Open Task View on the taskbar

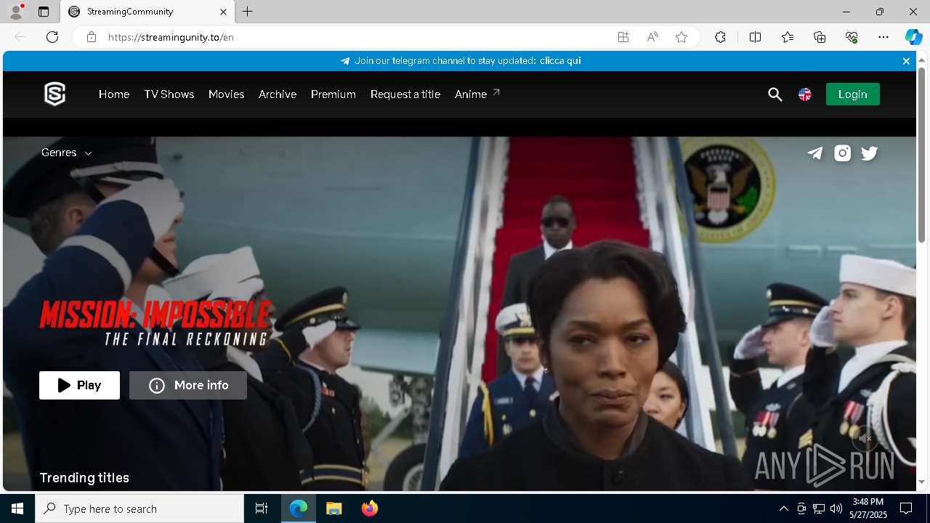(x=262, y=508)
